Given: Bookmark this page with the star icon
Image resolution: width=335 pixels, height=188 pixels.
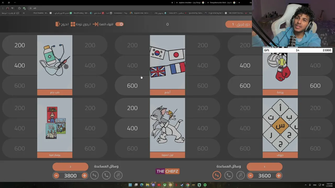Looking at the screenshot, I should (30, 8).
